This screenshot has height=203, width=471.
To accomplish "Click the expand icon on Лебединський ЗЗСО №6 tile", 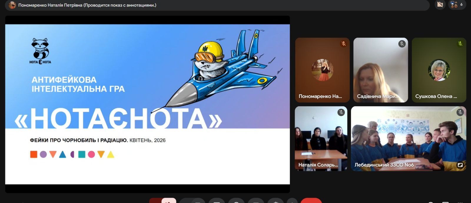I will pos(460,165).
